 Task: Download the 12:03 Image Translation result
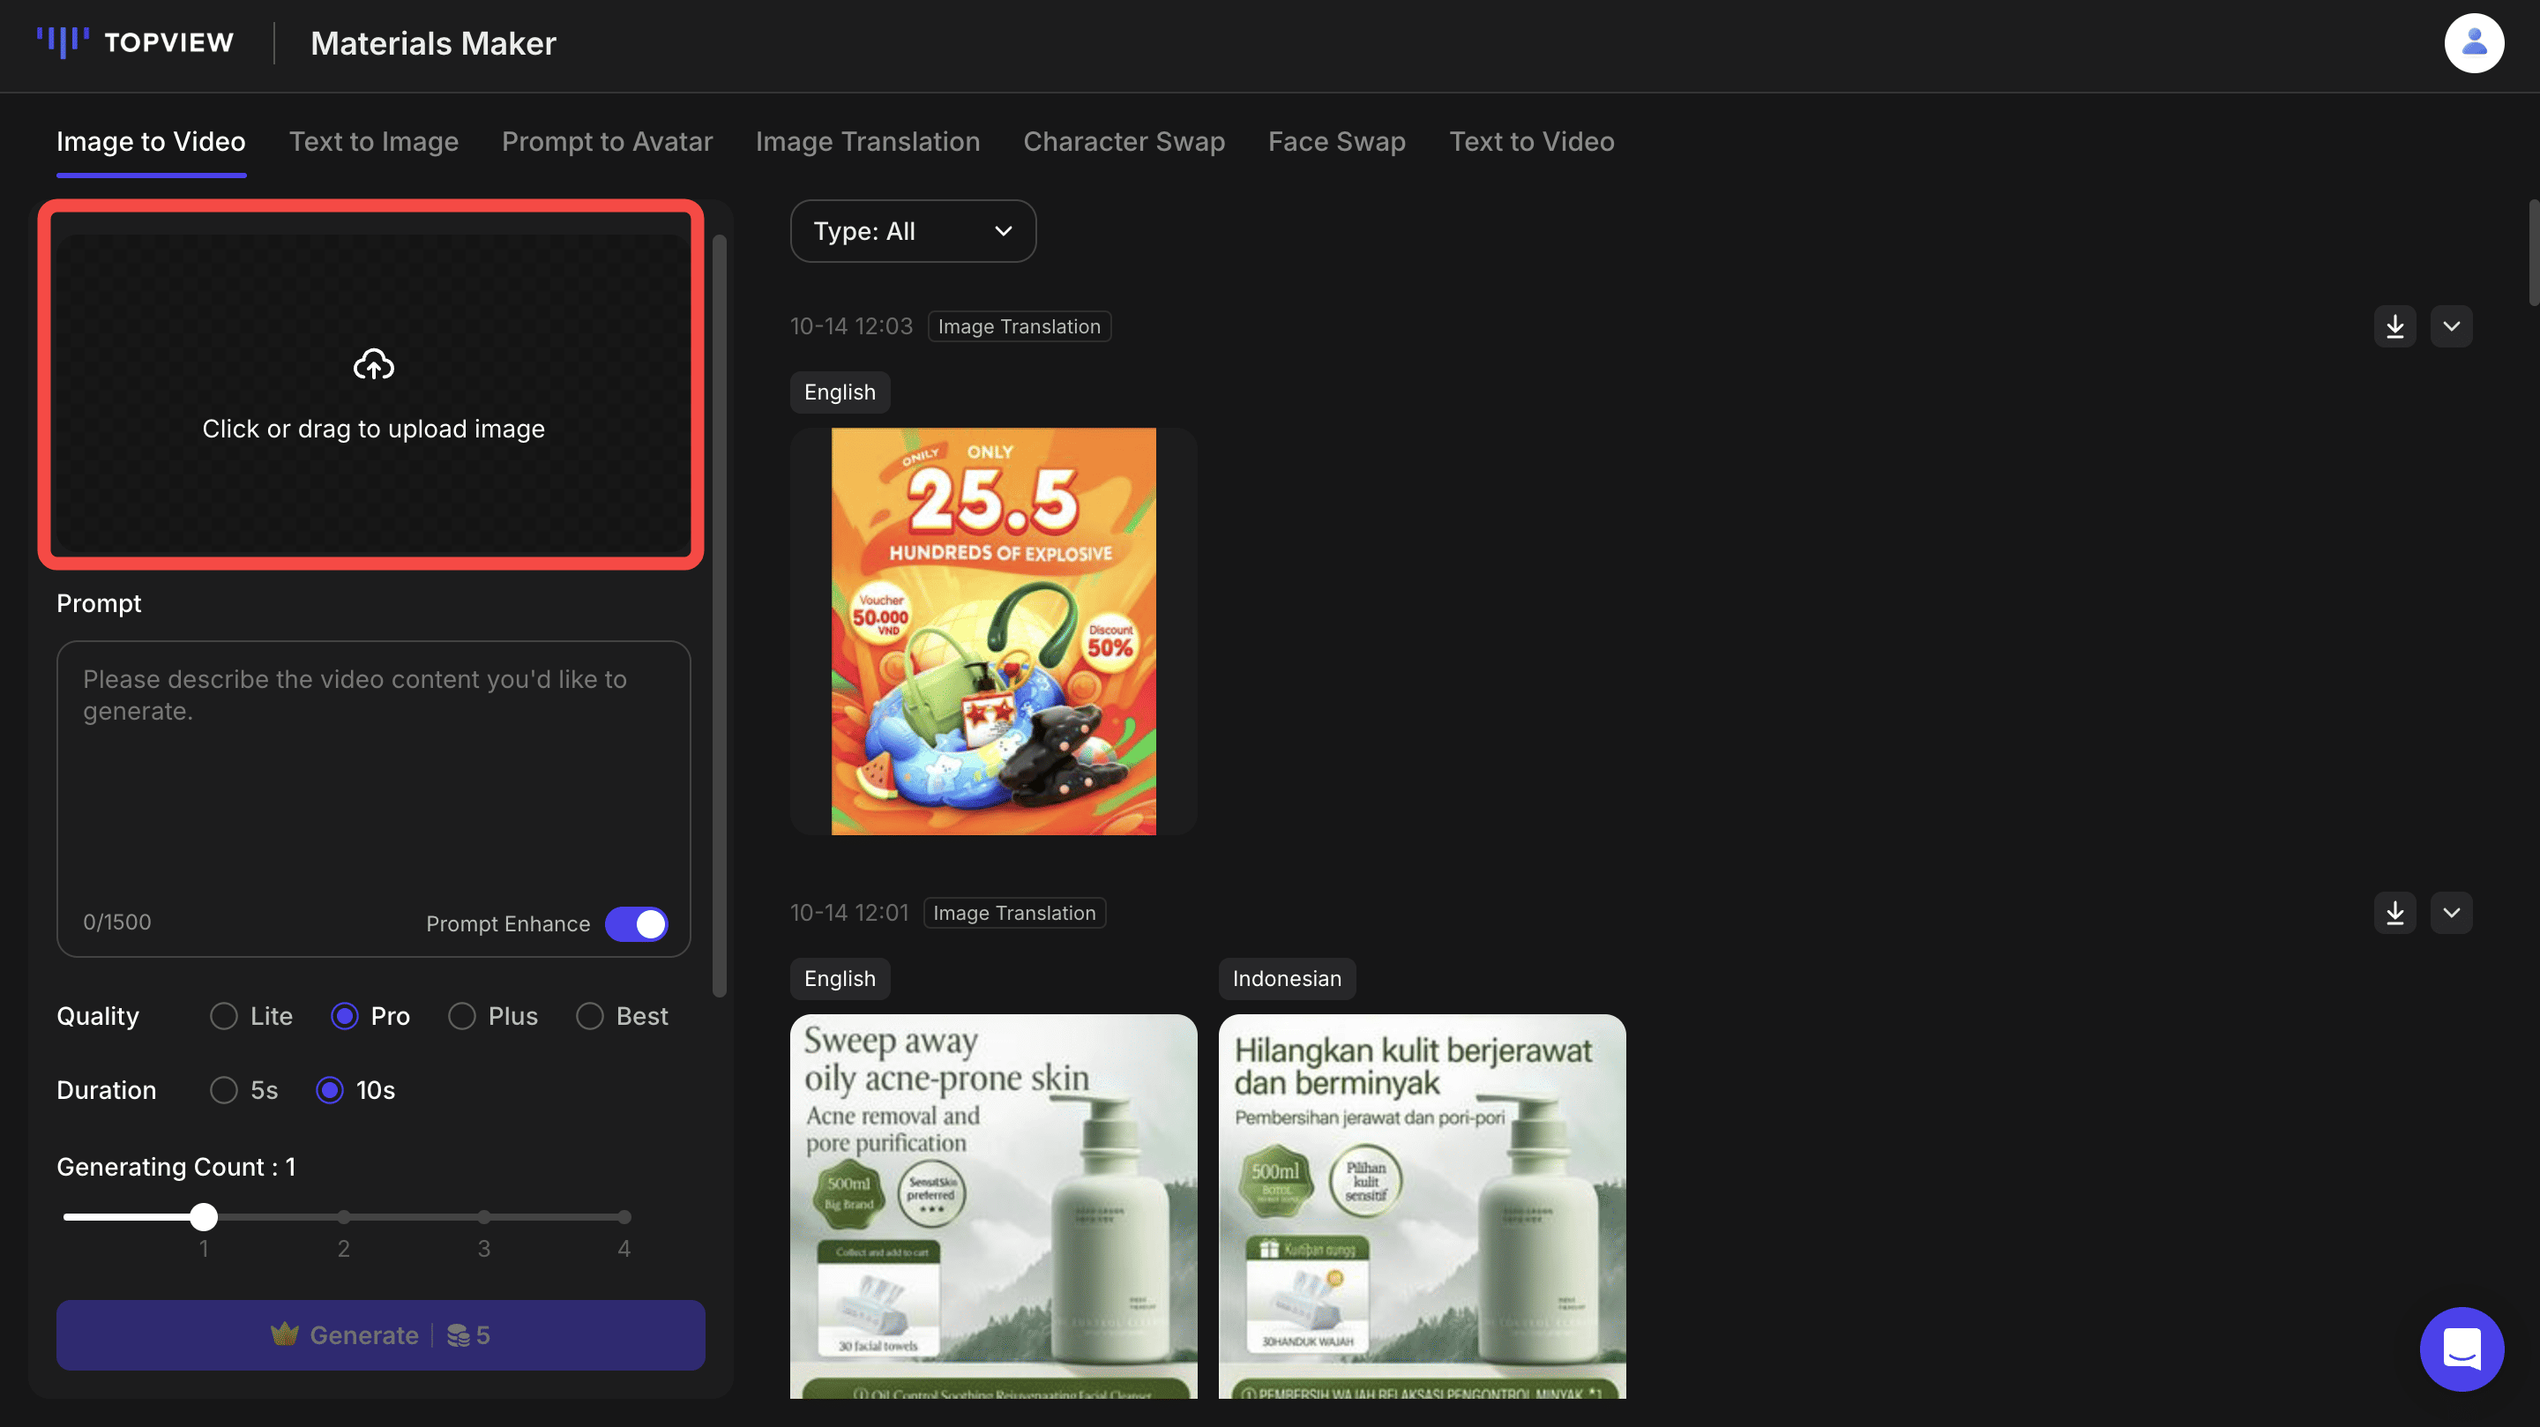(x=2394, y=326)
